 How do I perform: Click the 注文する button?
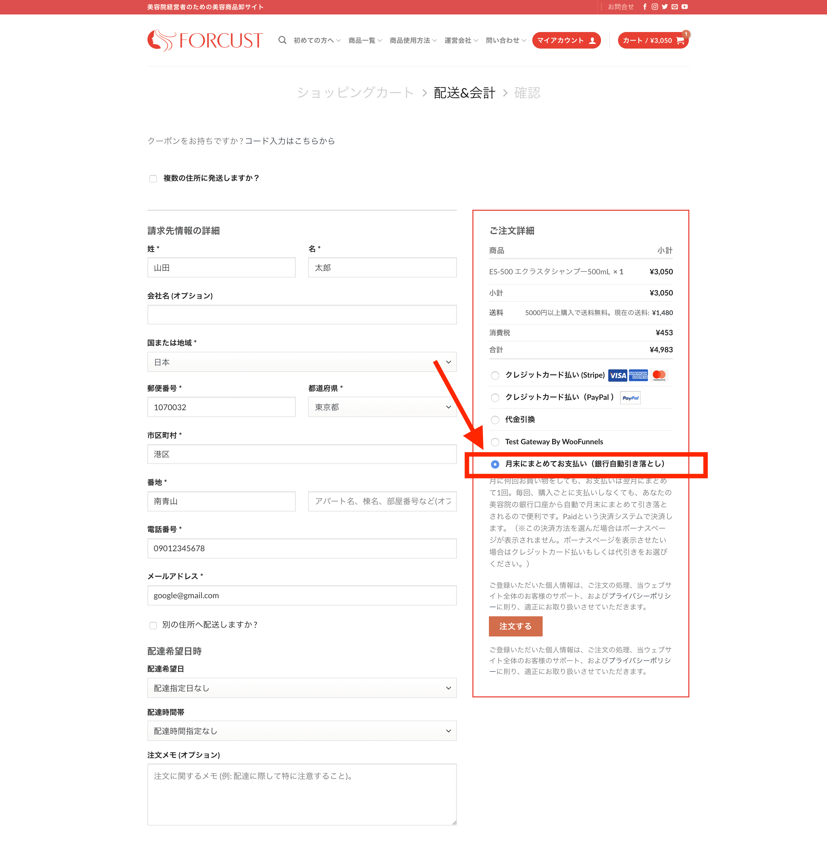pyautogui.click(x=515, y=626)
